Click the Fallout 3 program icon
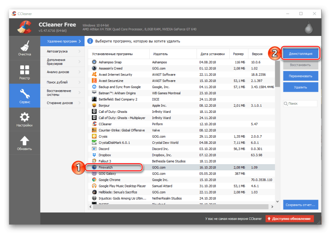331x234 pixels. (94, 161)
